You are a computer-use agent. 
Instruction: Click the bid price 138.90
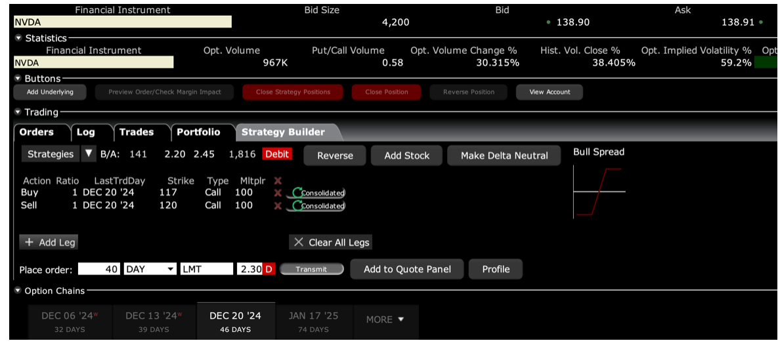click(x=573, y=22)
